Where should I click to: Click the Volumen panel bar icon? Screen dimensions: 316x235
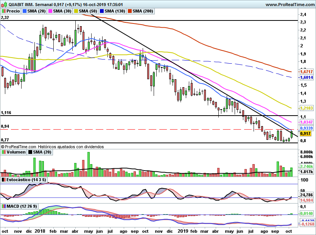pyautogui.click(x=4, y=152)
